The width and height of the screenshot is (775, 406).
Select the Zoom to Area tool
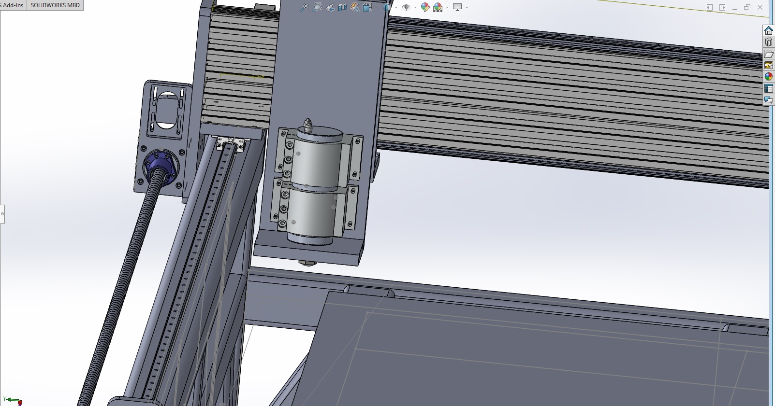tap(317, 7)
